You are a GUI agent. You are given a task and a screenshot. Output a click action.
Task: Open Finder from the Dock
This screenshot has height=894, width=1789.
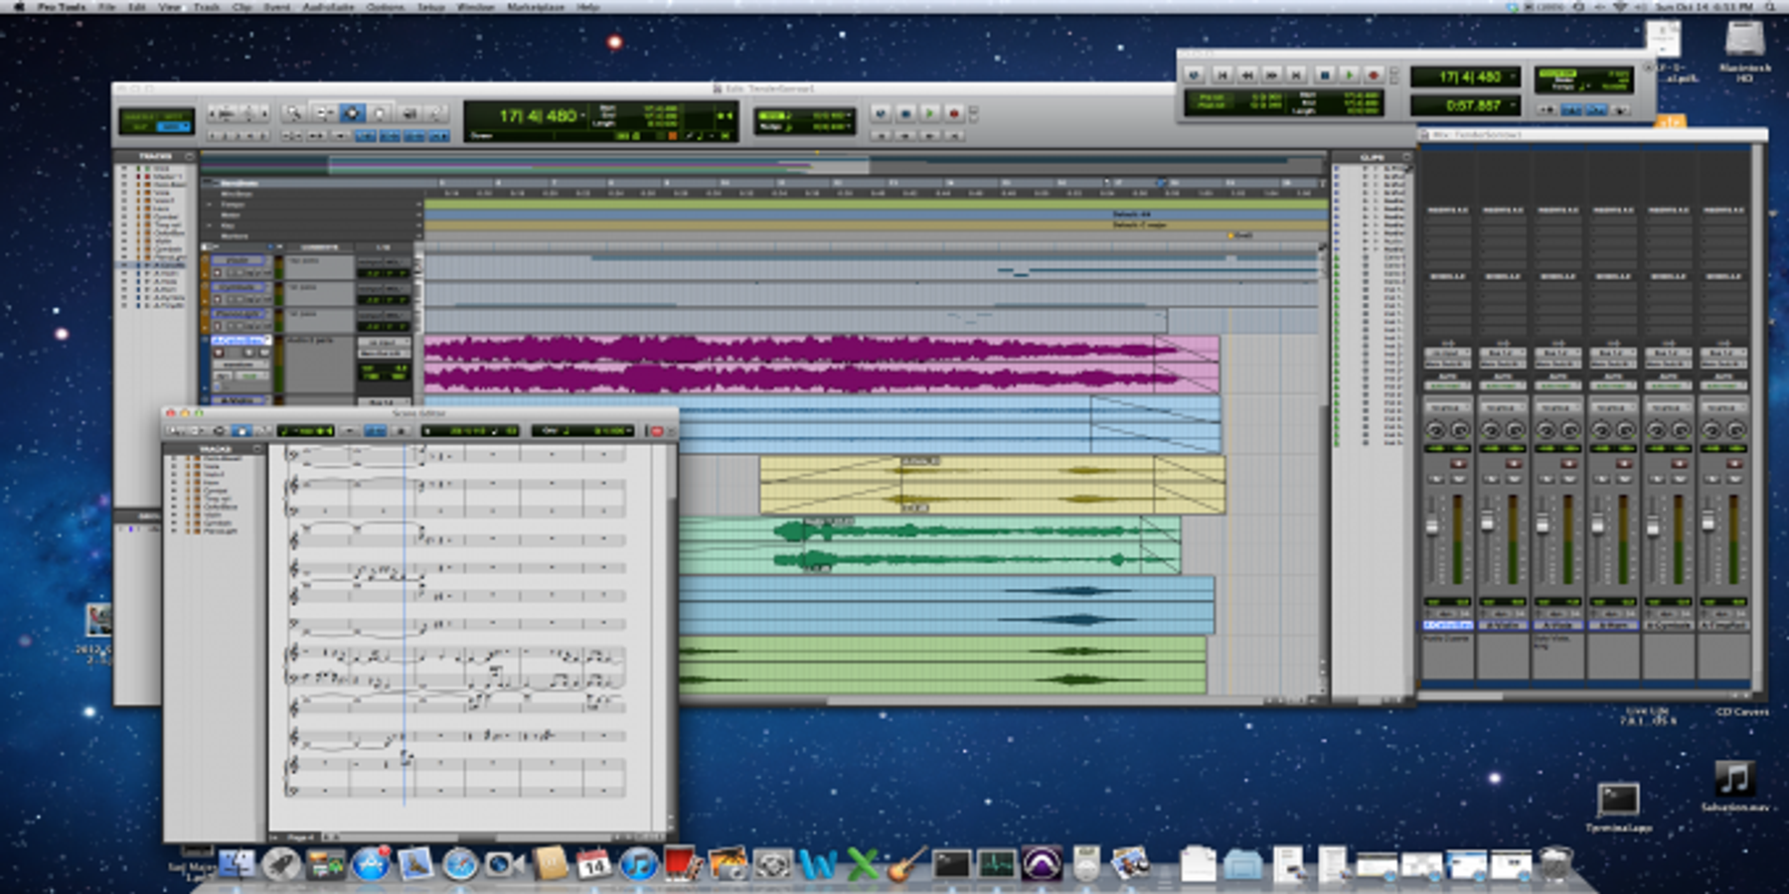(x=237, y=863)
